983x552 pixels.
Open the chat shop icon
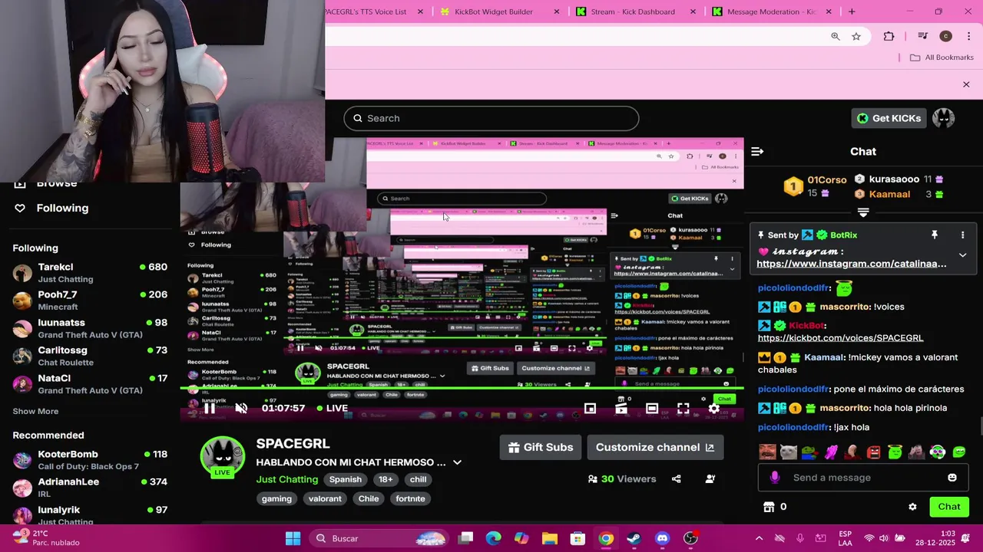coord(769,507)
